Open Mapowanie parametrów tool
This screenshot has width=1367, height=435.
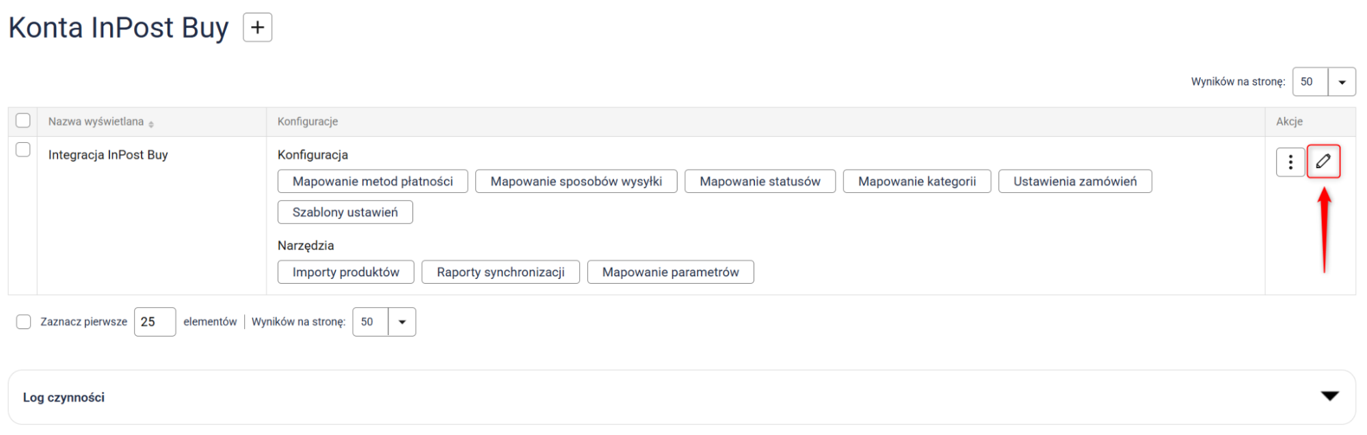click(x=670, y=272)
